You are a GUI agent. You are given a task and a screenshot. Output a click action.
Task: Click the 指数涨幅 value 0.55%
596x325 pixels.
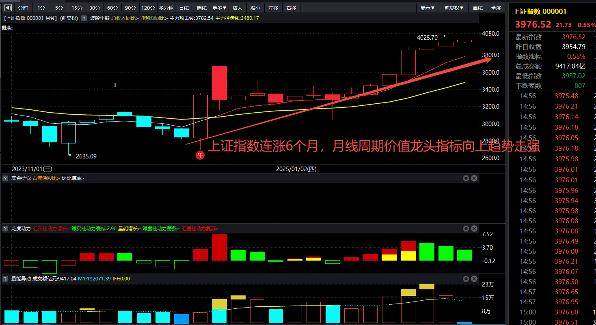[x=576, y=56]
